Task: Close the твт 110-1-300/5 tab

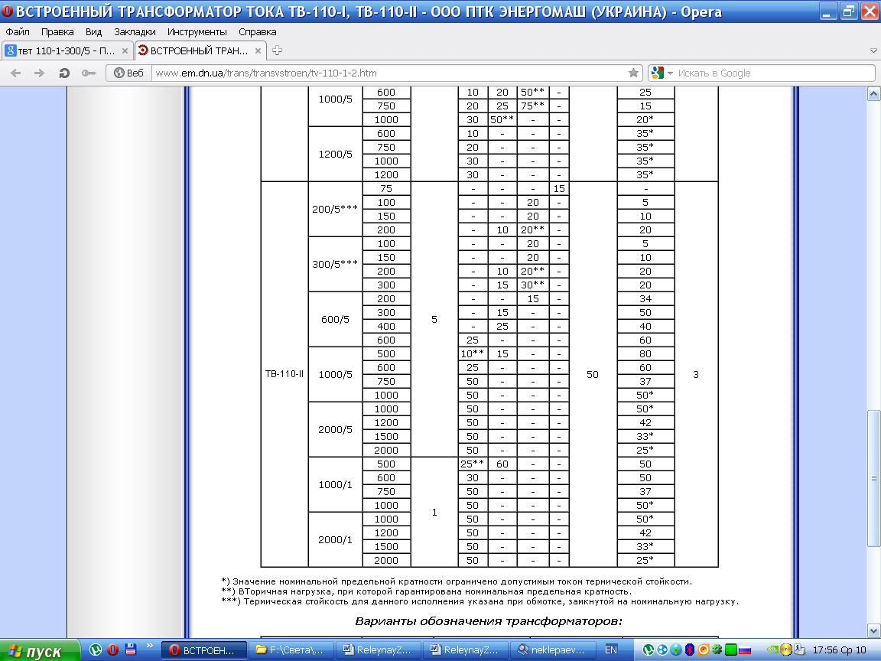Action: [125, 50]
